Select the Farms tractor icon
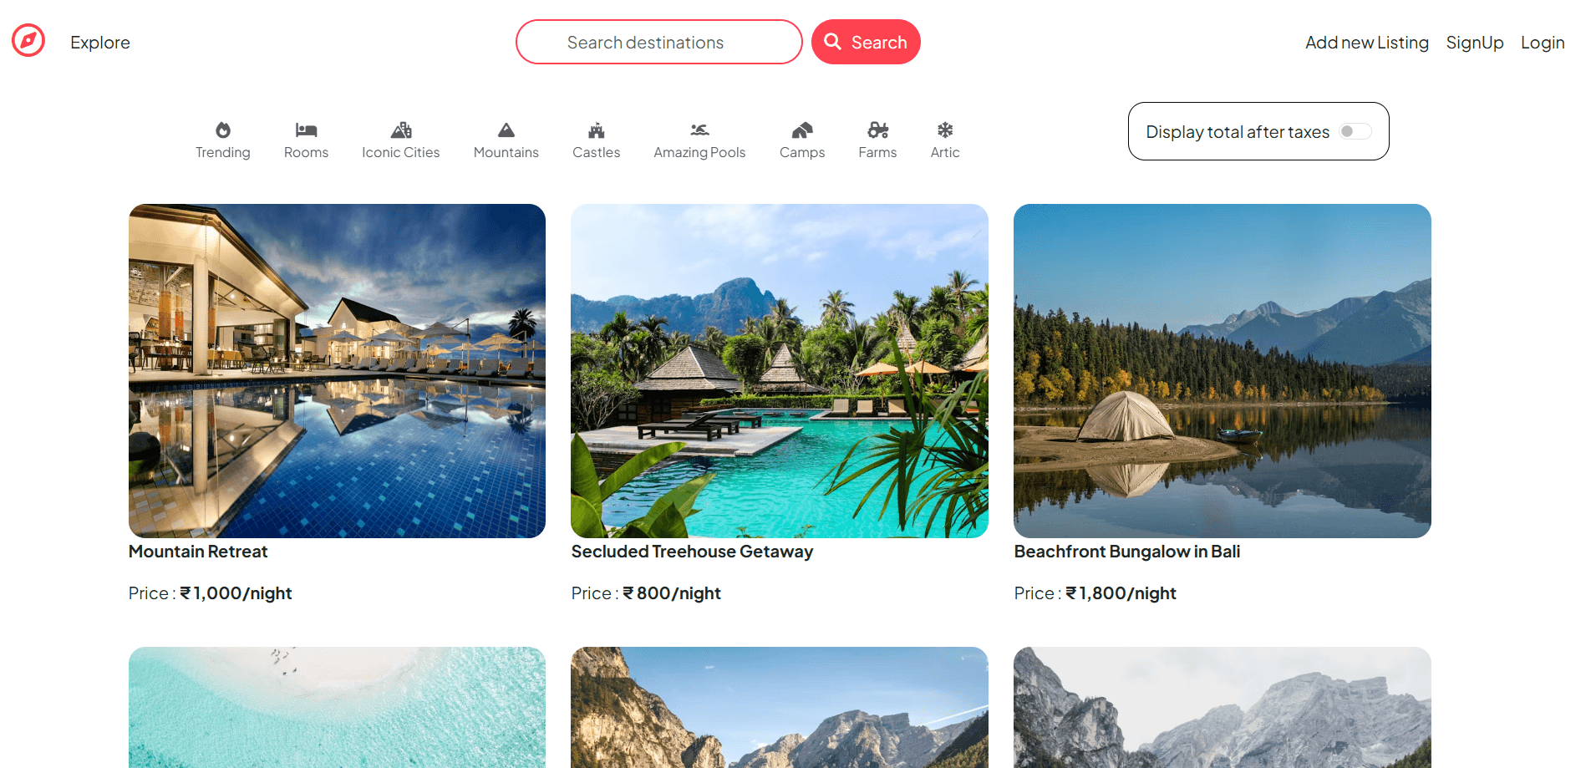The height and width of the screenshot is (768, 1586). (x=877, y=130)
